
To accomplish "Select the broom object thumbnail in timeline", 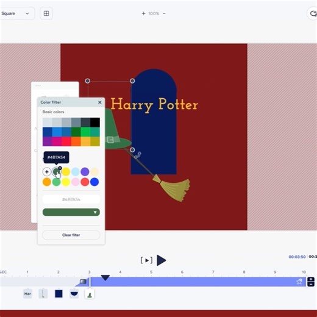I will [43, 294].
